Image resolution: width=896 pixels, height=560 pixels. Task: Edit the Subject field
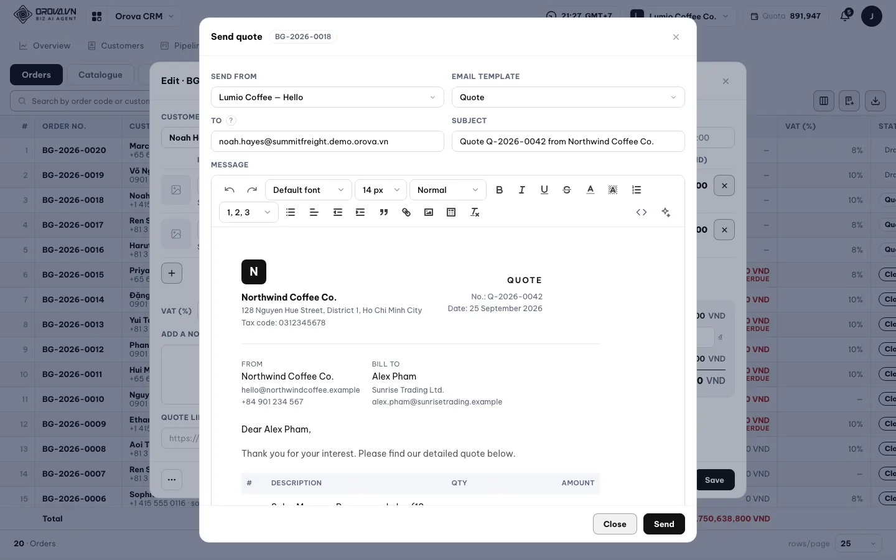pos(568,141)
